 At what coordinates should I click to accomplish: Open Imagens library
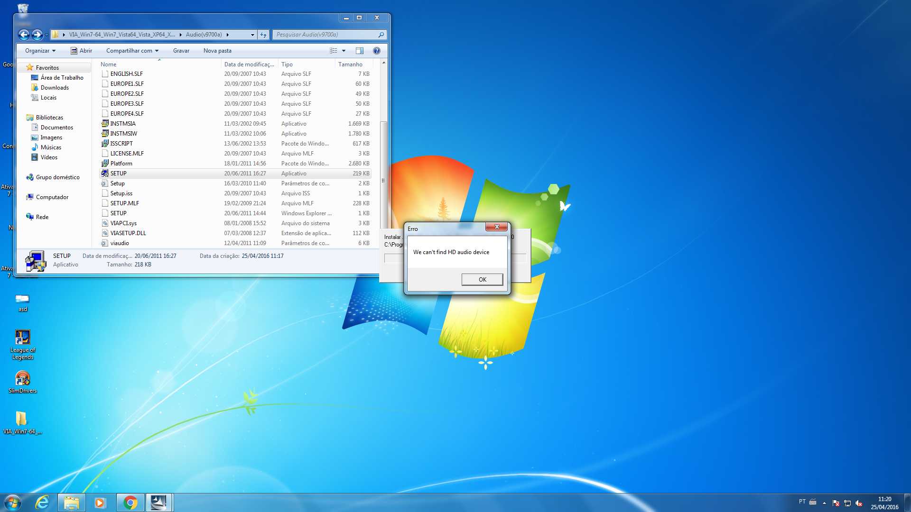(51, 137)
